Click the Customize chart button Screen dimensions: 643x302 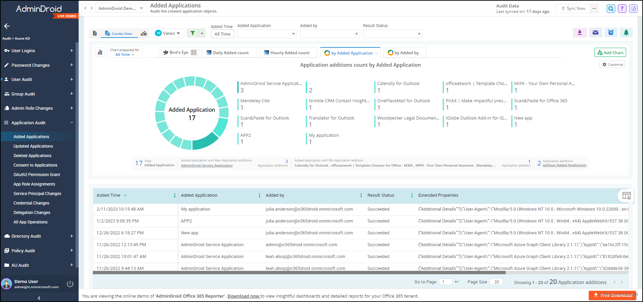pos(612,64)
